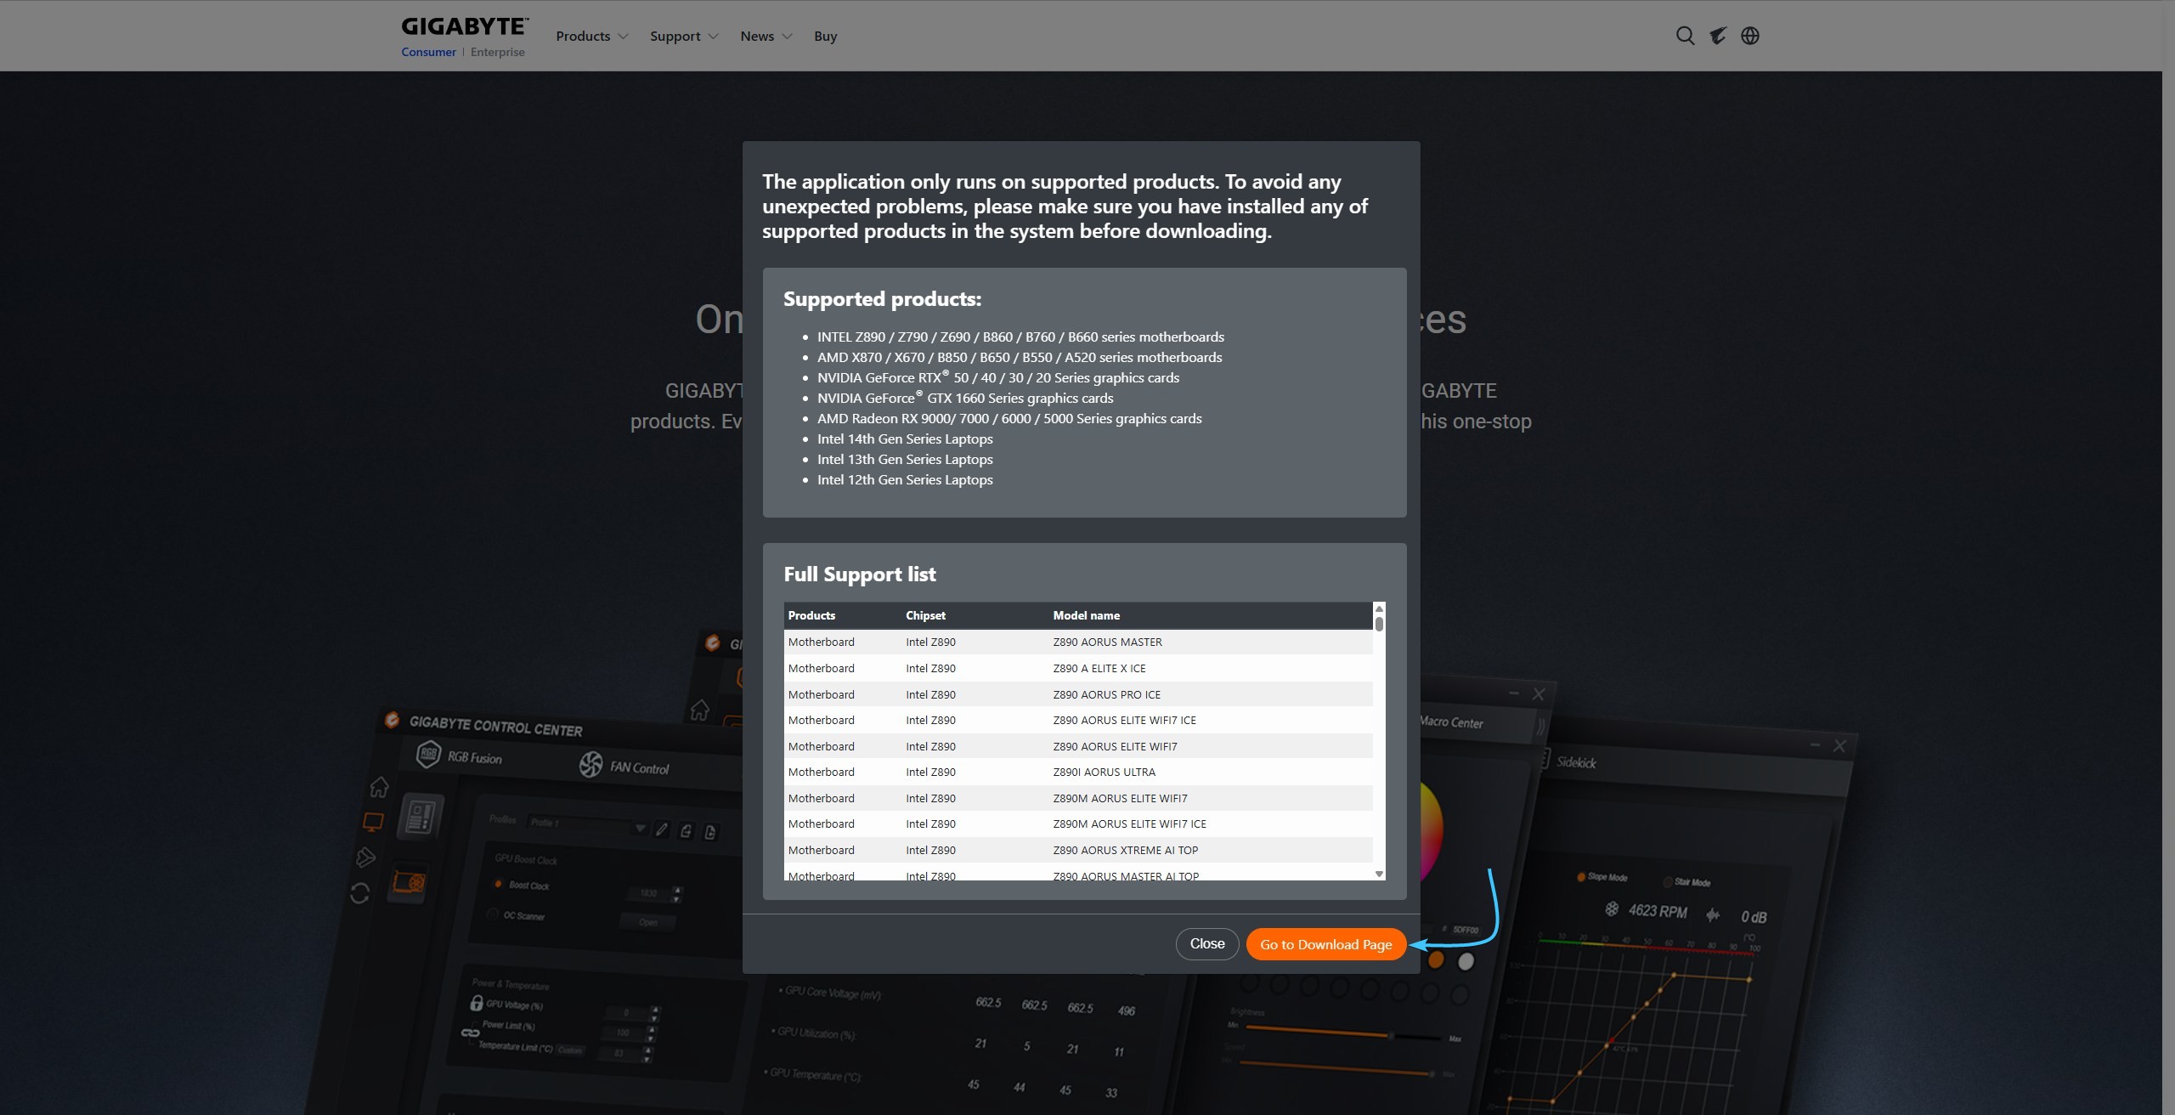
Task: Click scroll-down arrow in support list
Action: [1379, 874]
